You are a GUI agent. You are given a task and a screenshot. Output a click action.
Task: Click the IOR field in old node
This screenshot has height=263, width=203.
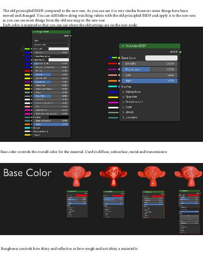pos(51,106)
